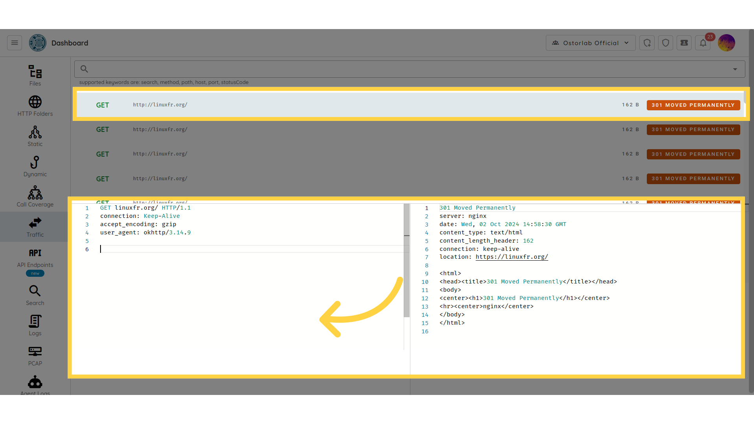Focus the traffic search input field
754x424 pixels.
[408, 69]
